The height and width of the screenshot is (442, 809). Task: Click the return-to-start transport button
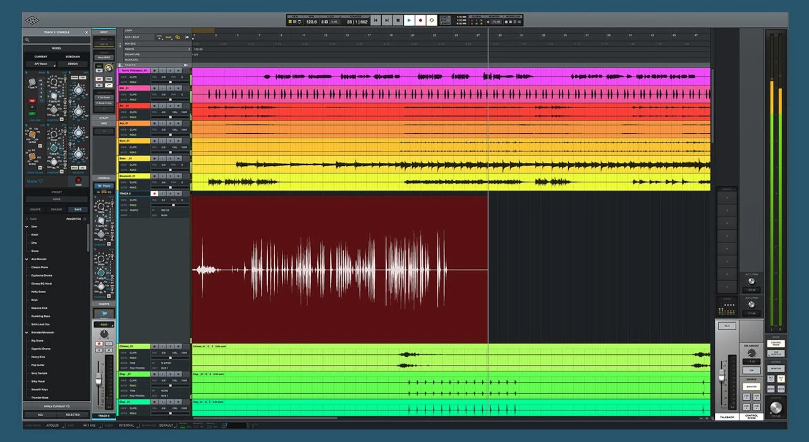click(x=375, y=20)
